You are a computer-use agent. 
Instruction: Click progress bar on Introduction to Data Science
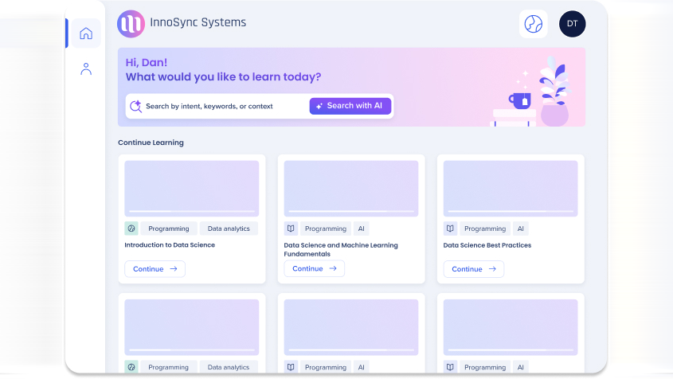pos(192,211)
